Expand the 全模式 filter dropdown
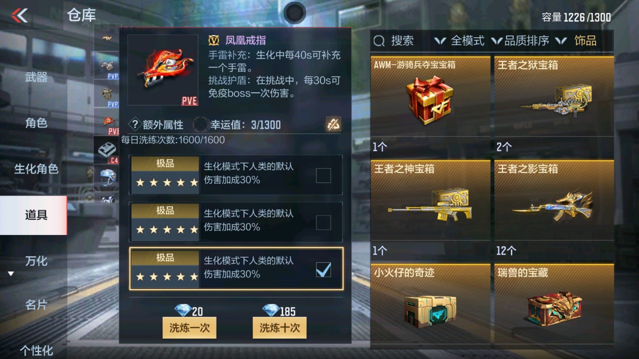This screenshot has width=639, height=359. tap(459, 41)
